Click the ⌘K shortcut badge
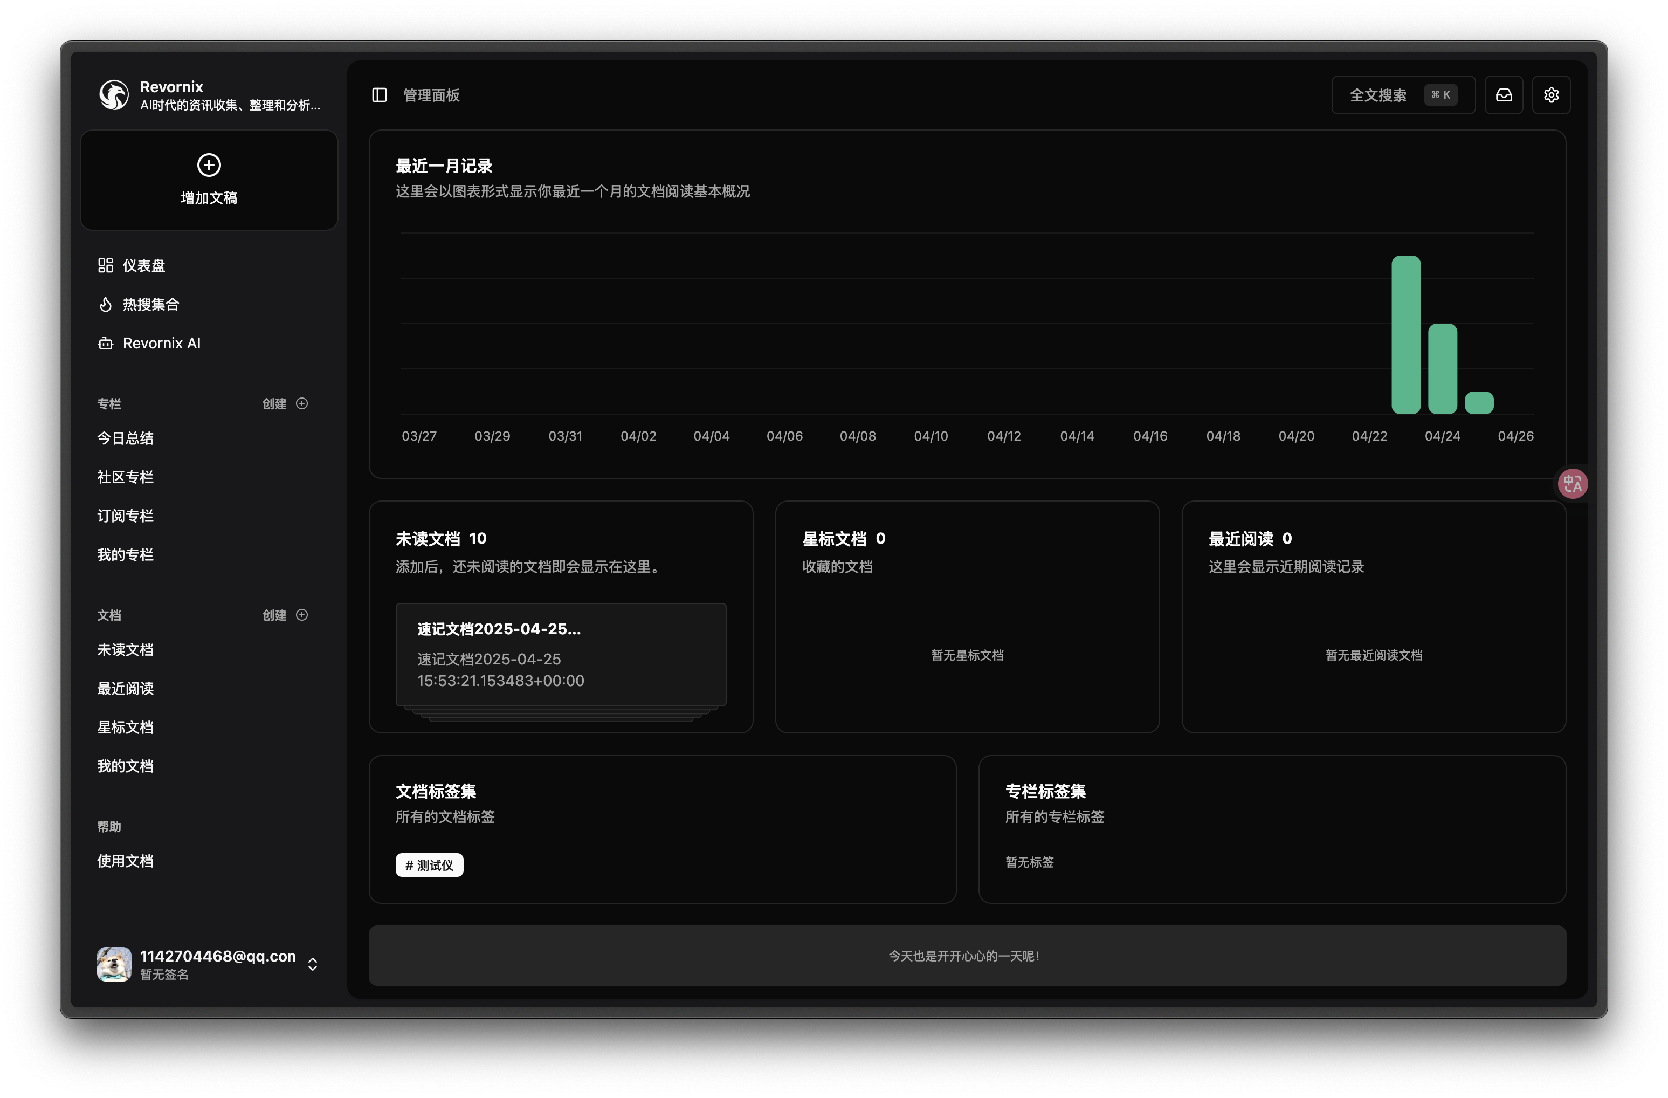 (x=1440, y=95)
